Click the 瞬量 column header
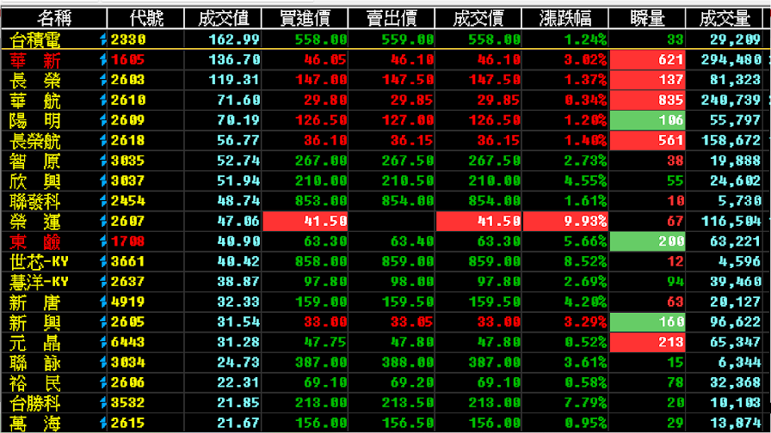The height and width of the screenshot is (433, 771). 647,19
